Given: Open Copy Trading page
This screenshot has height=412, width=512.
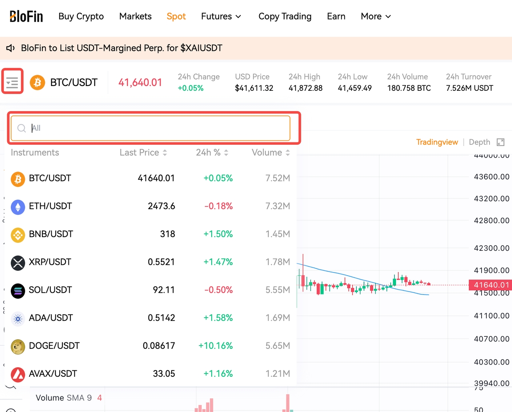Looking at the screenshot, I should pyautogui.click(x=285, y=16).
